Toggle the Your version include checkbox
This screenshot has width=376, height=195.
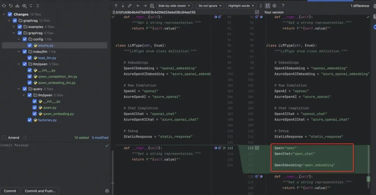(x=257, y=12)
